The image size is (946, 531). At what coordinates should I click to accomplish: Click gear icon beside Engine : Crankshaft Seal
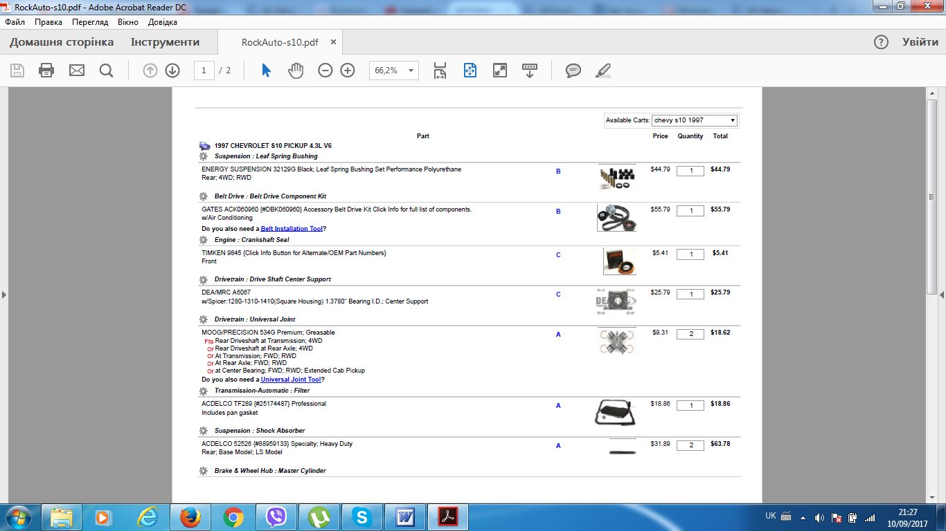pyautogui.click(x=204, y=240)
